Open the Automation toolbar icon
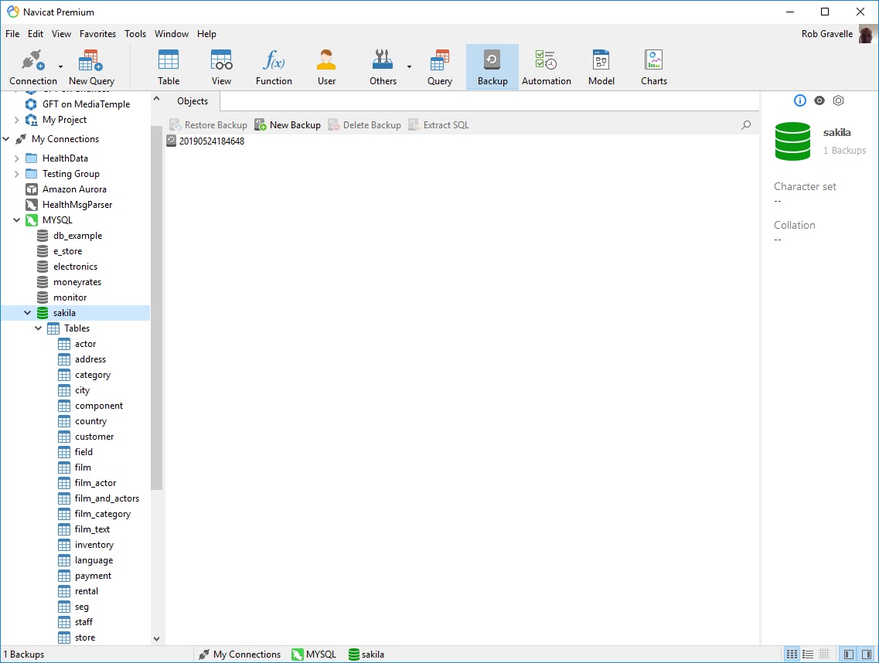Screen dimensions: 879x663 546,67
